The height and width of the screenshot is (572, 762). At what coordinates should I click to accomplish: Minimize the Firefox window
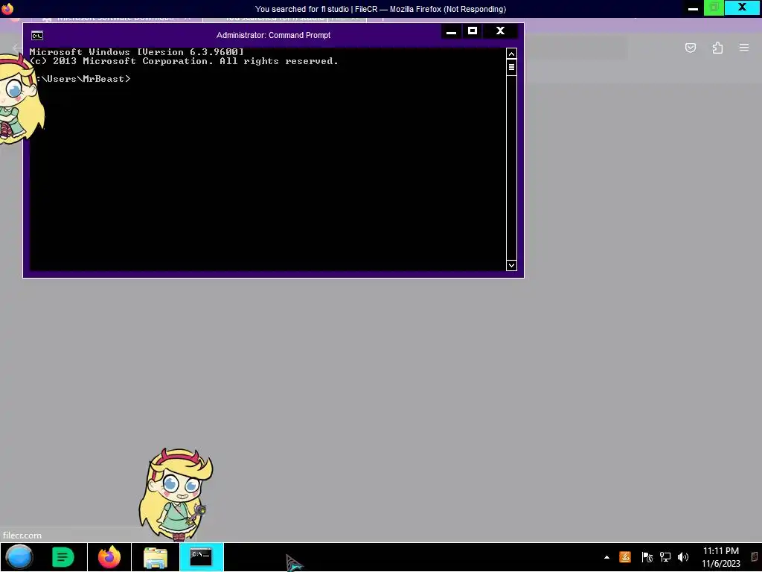point(693,8)
